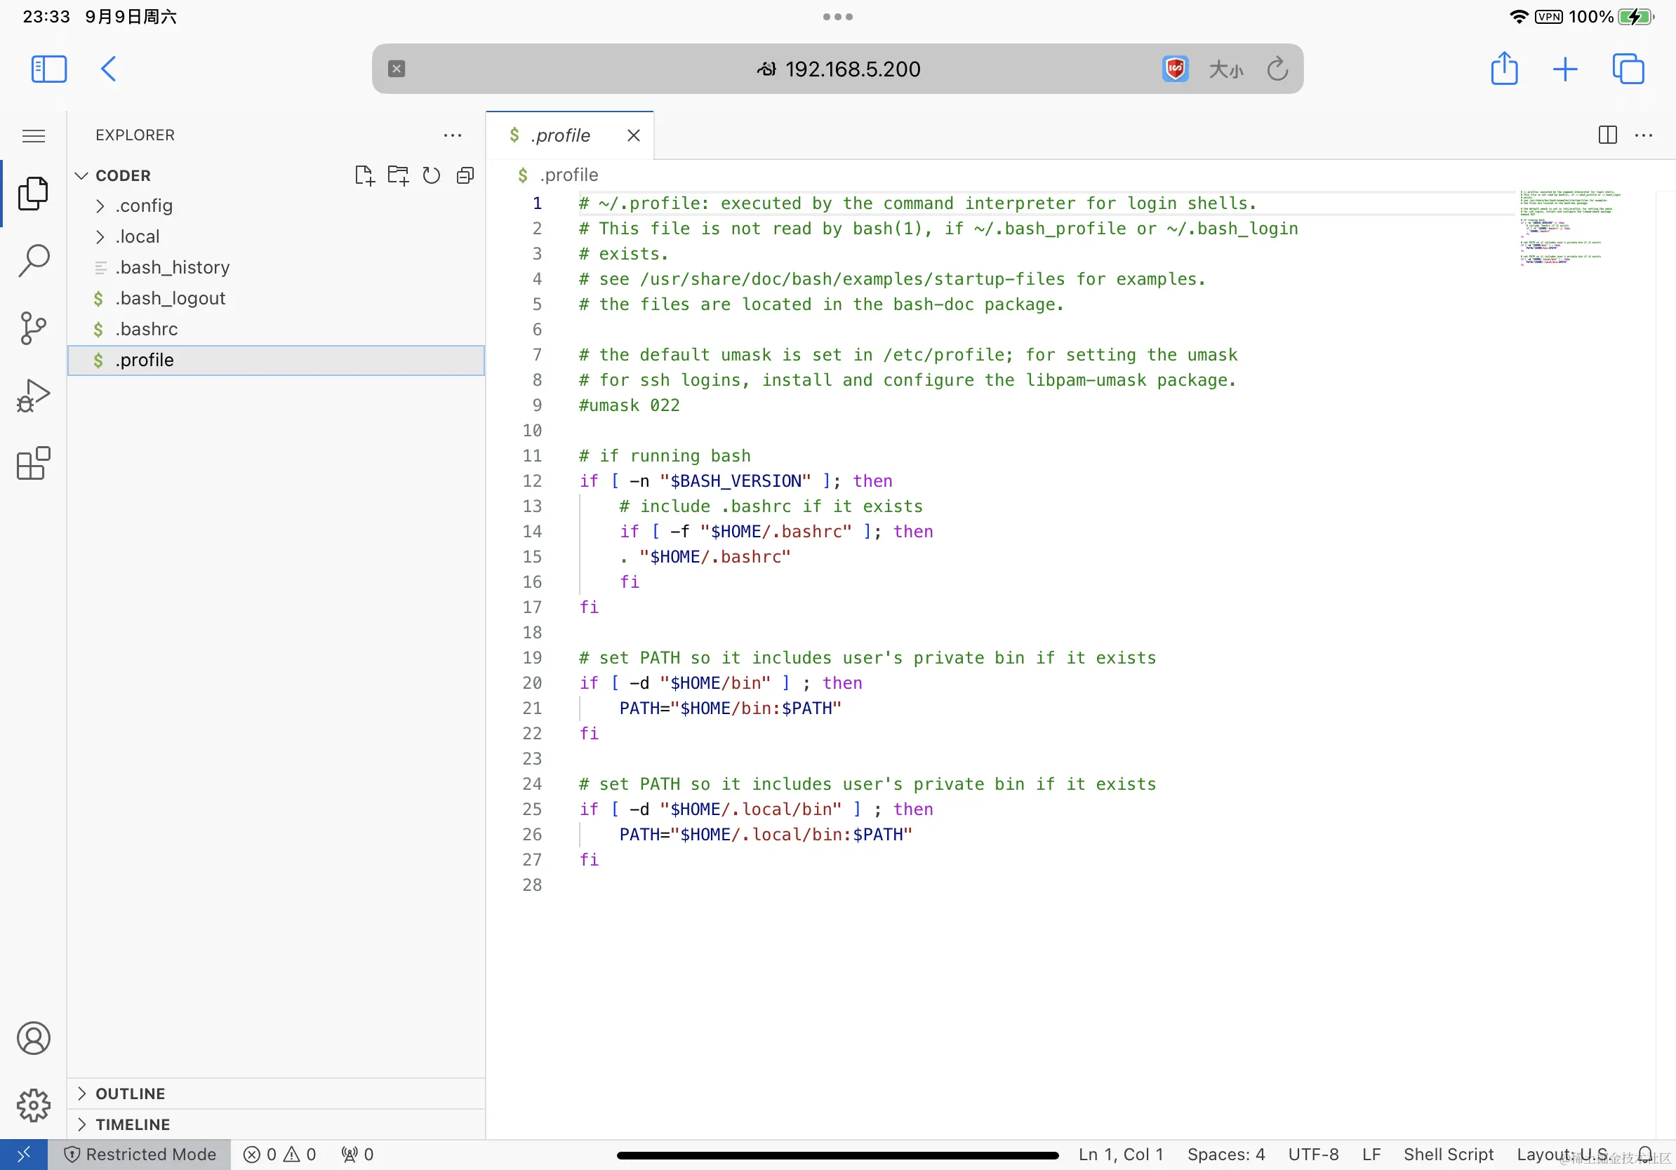Toggle Safari sidebar panel
This screenshot has width=1676, height=1170.
coord(49,69)
